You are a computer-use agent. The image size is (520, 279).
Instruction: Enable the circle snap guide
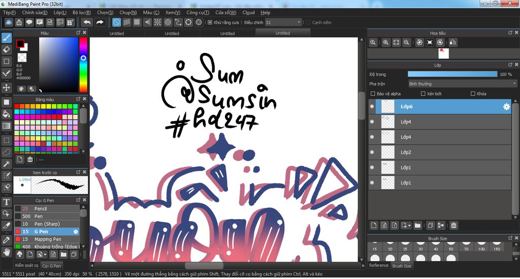[x=168, y=22]
